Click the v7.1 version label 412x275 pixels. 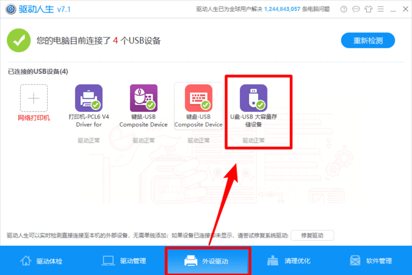pos(64,10)
